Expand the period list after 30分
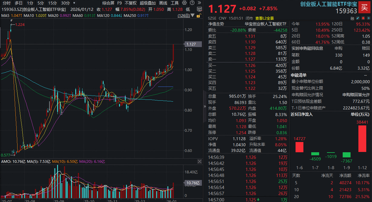This screenshot has height=202, width=372. [74, 3]
